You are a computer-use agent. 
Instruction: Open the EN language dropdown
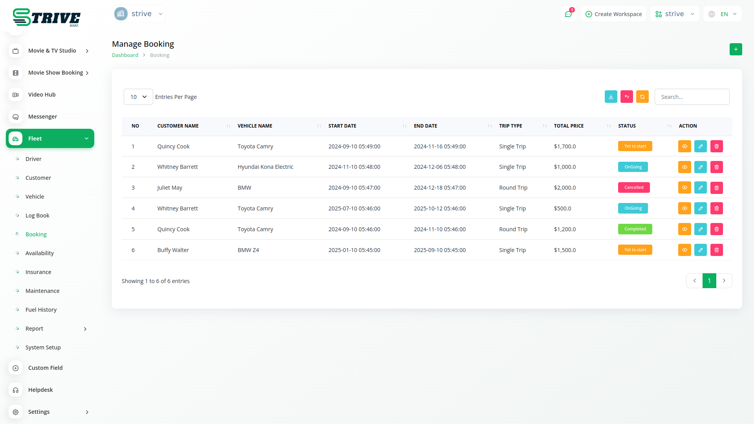pyautogui.click(x=723, y=14)
